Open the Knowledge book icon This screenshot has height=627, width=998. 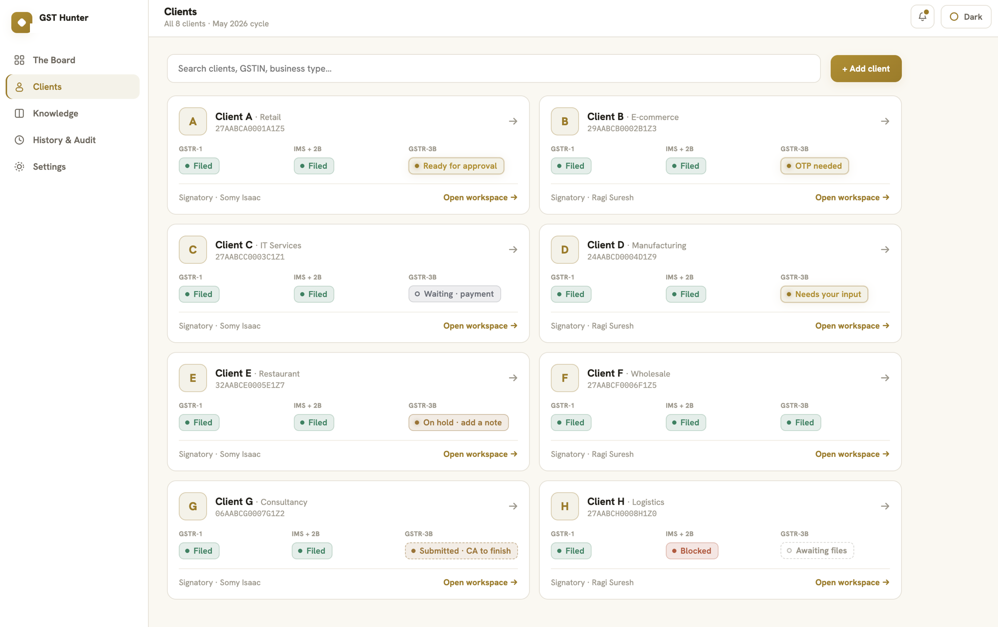point(19,113)
